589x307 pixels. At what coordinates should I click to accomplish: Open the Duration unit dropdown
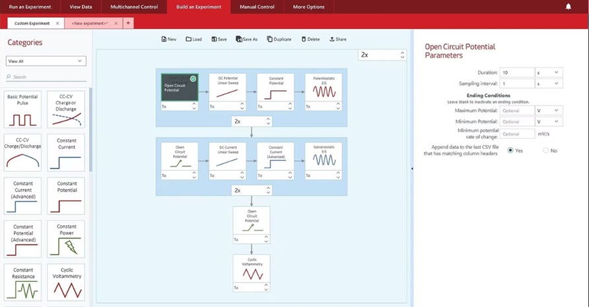coord(549,72)
